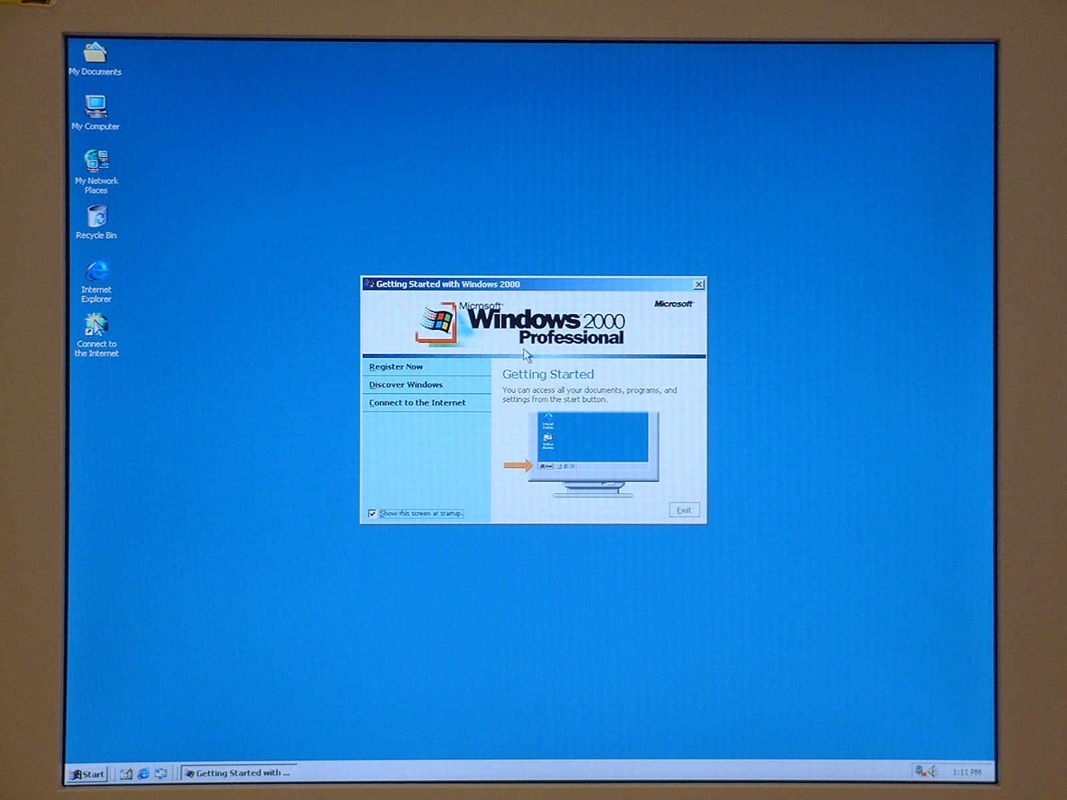Launch Internet Explorer from Quick Launch

pos(143,773)
